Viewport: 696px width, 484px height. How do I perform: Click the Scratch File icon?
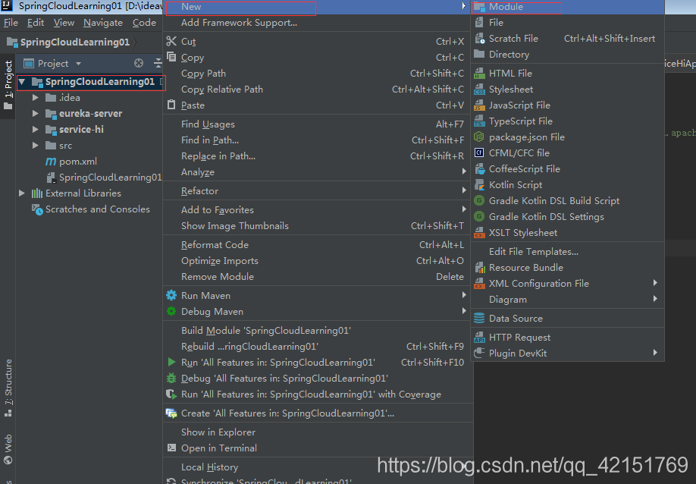coord(479,38)
